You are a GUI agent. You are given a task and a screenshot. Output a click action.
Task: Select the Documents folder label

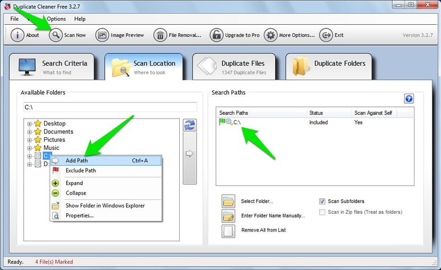[x=58, y=132]
